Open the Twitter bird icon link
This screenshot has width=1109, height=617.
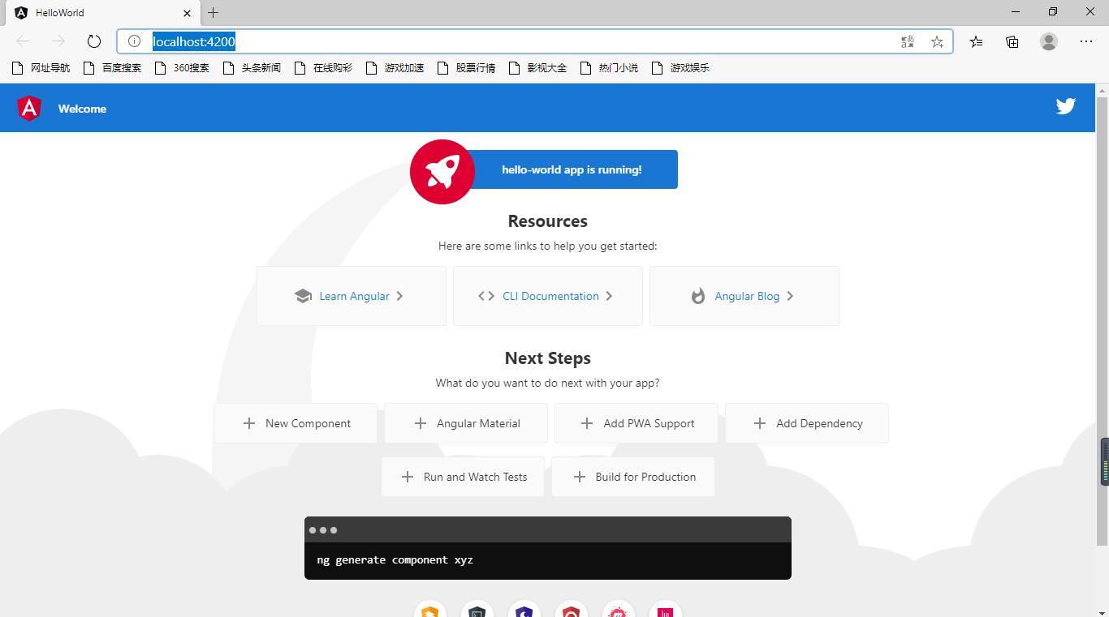[1065, 106]
